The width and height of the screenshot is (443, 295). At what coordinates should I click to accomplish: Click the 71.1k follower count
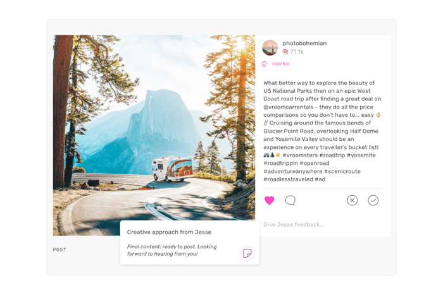click(297, 52)
